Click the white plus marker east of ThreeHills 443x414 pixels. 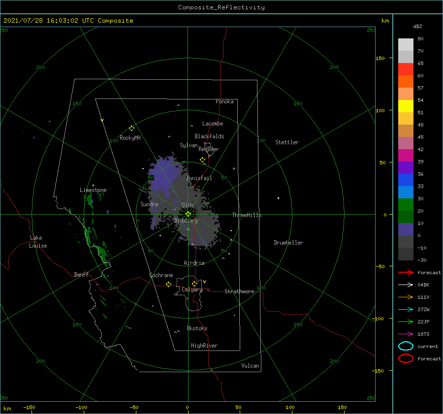pyautogui.click(x=278, y=198)
